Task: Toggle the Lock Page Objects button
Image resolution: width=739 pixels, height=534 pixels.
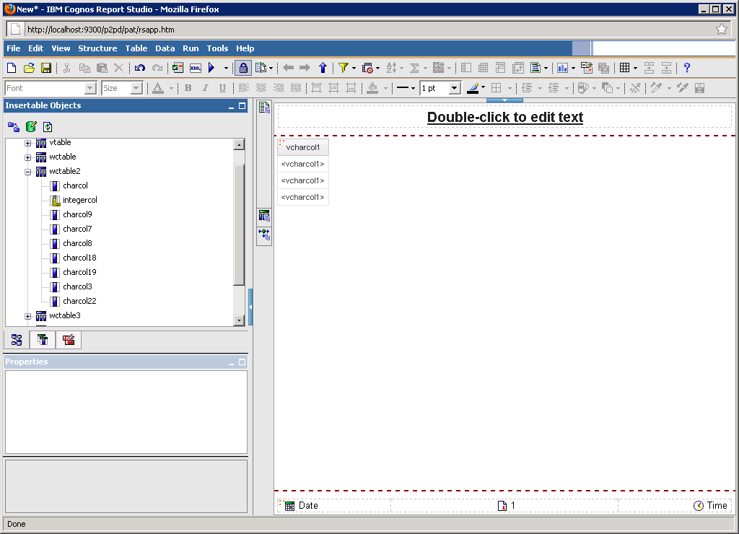Action: (x=243, y=68)
